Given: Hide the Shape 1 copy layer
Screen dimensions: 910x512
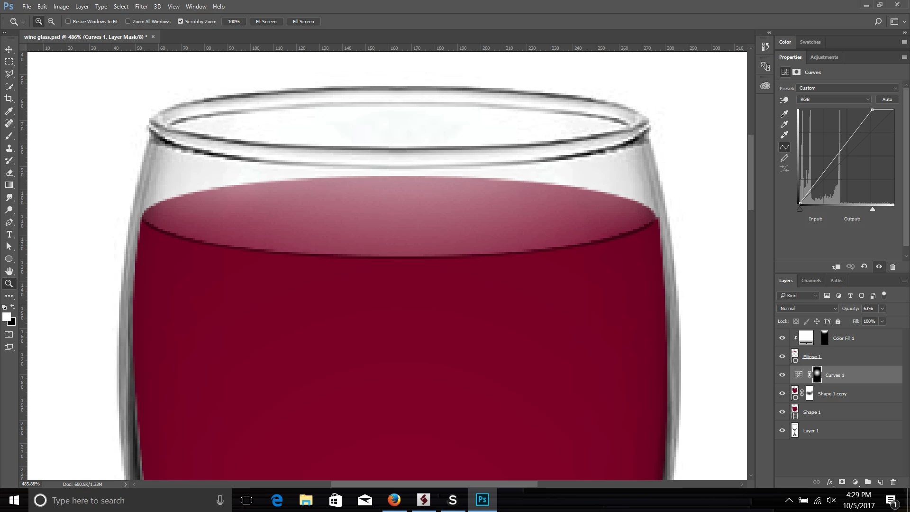Looking at the screenshot, I should pos(783,393).
